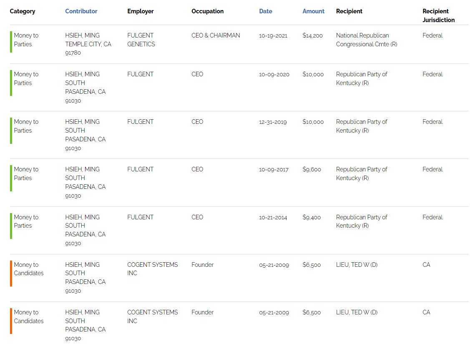Click the 10-09-2020 date entry
The image size is (470, 349).
click(x=274, y=74)
